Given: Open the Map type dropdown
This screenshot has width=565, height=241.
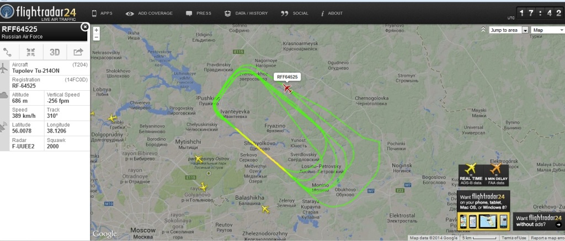Looking at the screenshot, I should [x=548, y=30].
